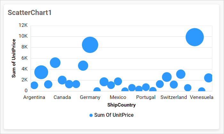Screen dimensions: 224x134
Task: Click the vertical "Sum of UnitPrice" axis title
Action: click(14, 58)
